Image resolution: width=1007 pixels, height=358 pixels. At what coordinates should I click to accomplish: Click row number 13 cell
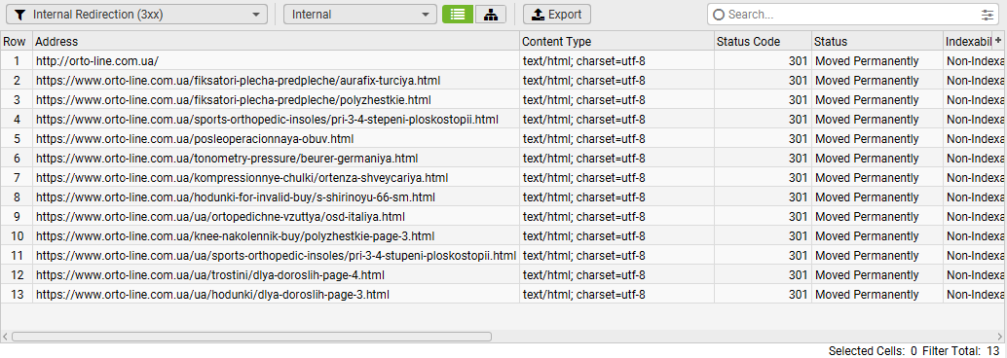(x=16, y=294)
